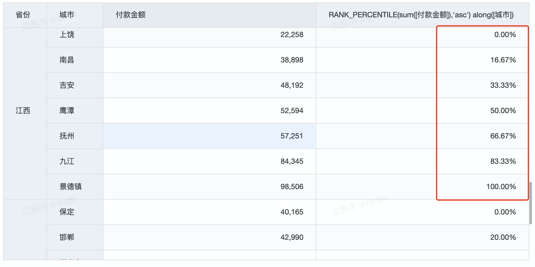Click the vertical scrollbar thumb on the right
The width and height of the screenshot is (535, 267).
click(530, 203)
